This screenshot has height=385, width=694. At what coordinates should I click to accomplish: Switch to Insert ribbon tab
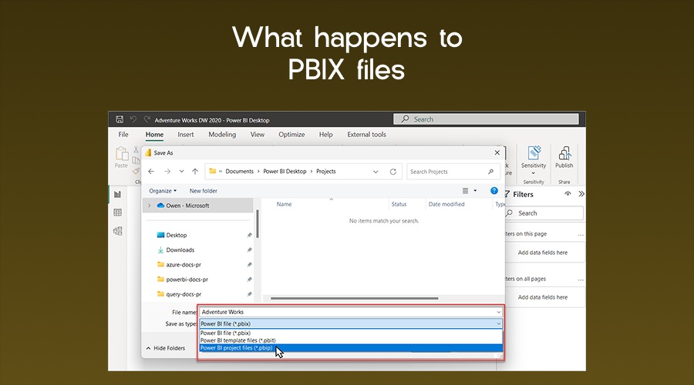[185, 135]
